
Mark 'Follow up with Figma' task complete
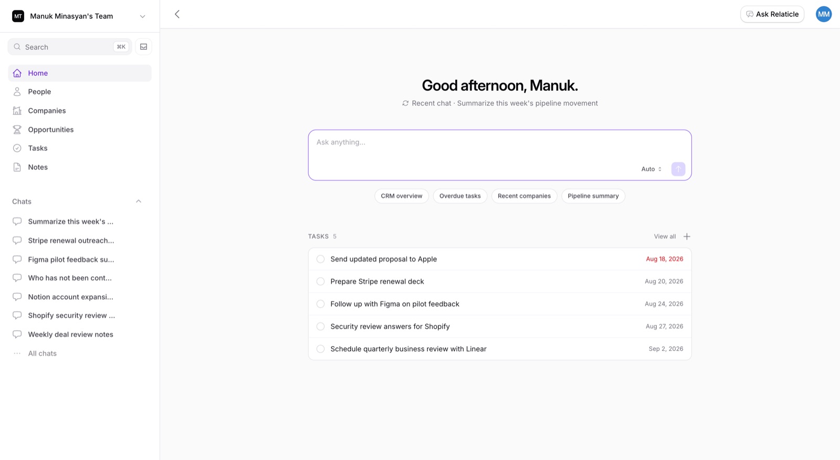point(320,304)
